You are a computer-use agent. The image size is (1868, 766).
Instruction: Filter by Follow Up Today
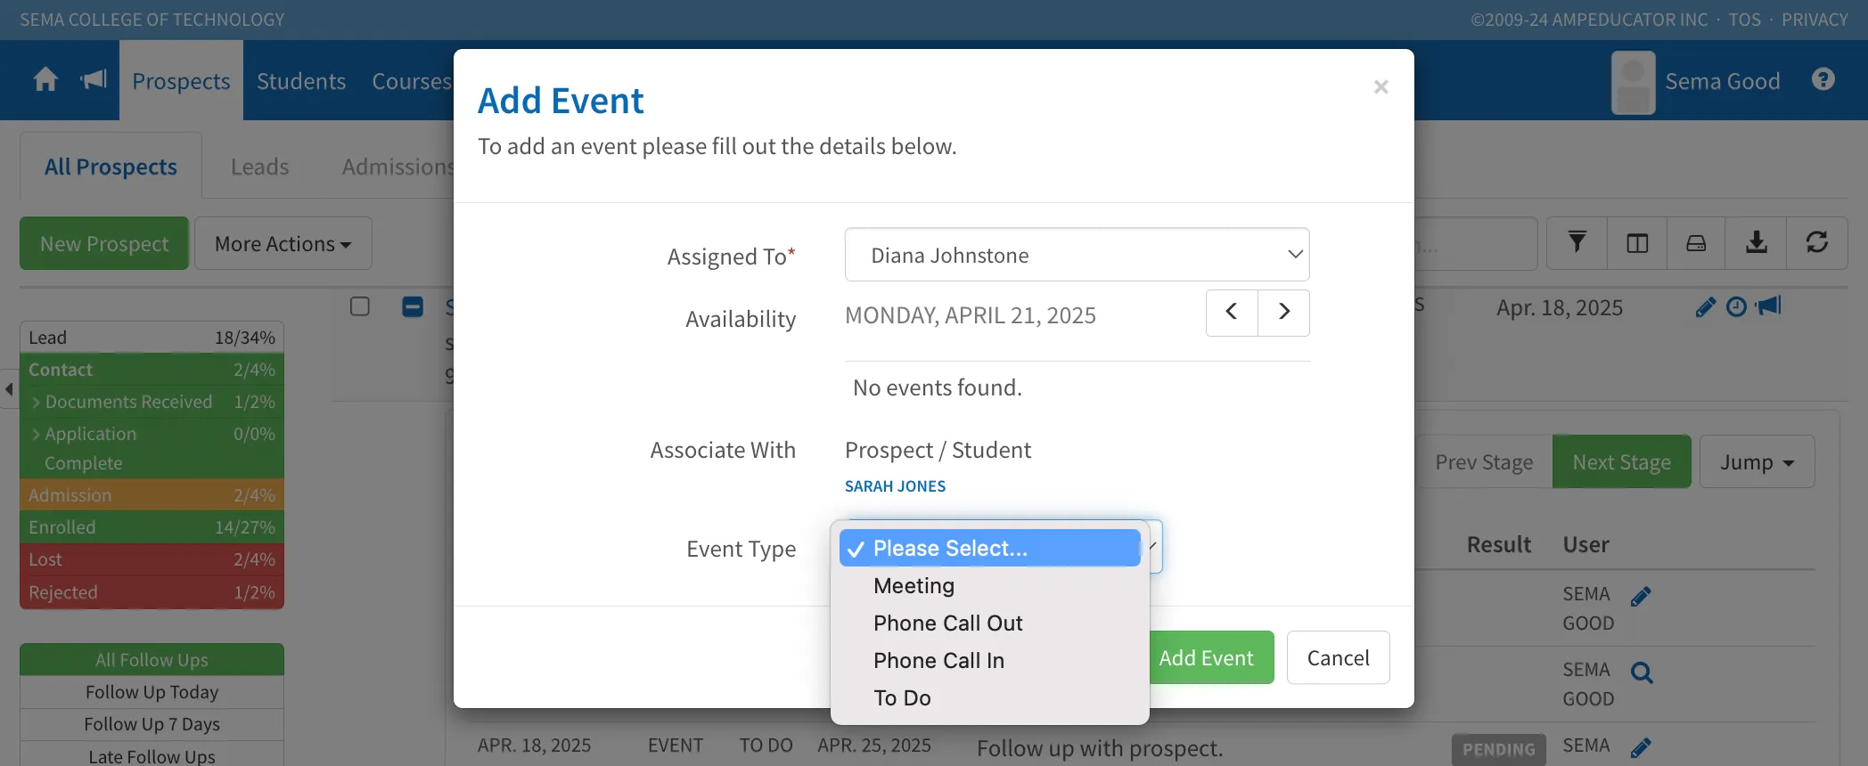152,692
